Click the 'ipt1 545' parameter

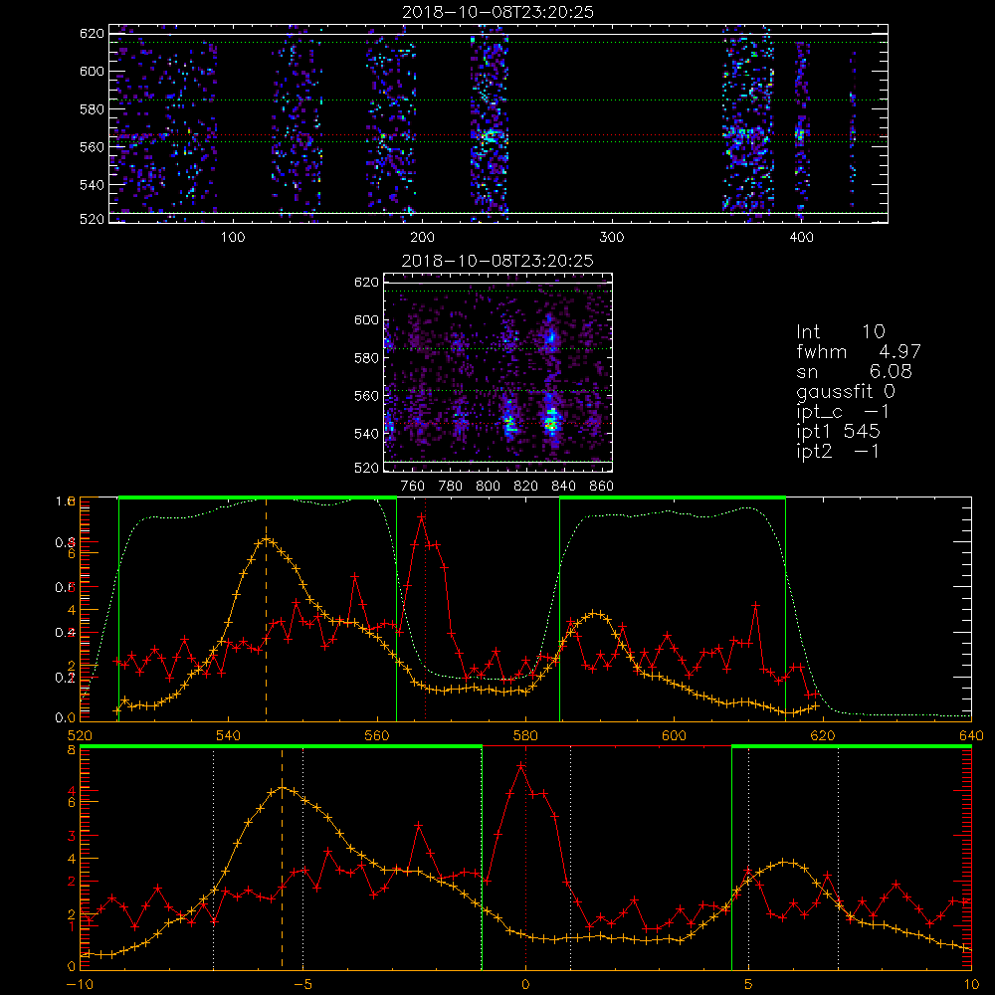pos(838,432)
